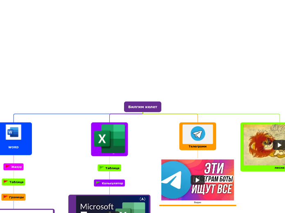Viewport: 285px width, 213px height.
Task: Select the magenta Жазуу node
Action: (x=14, y=167)
